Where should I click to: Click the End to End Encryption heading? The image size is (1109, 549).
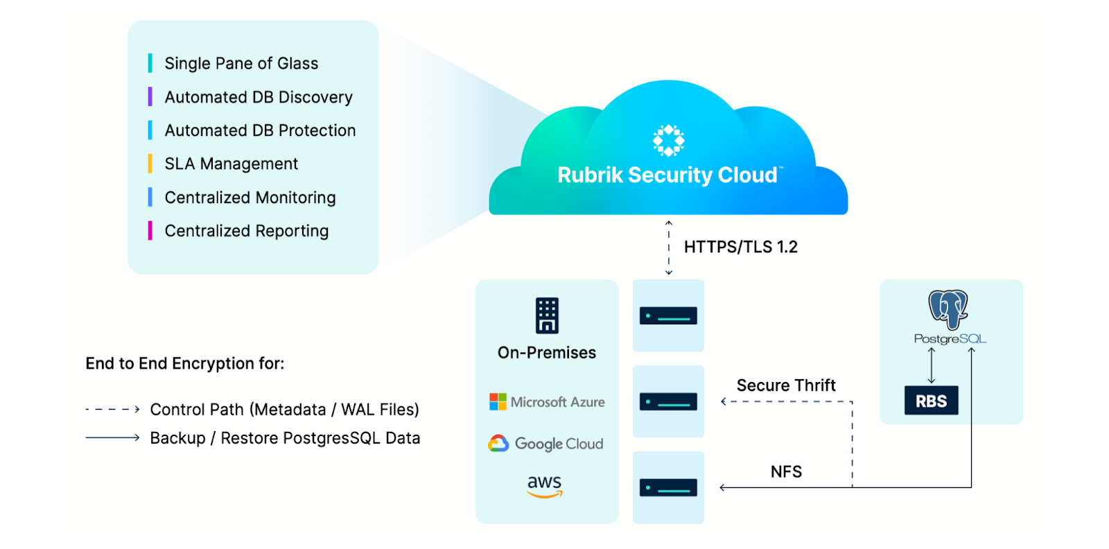[184, 364]
